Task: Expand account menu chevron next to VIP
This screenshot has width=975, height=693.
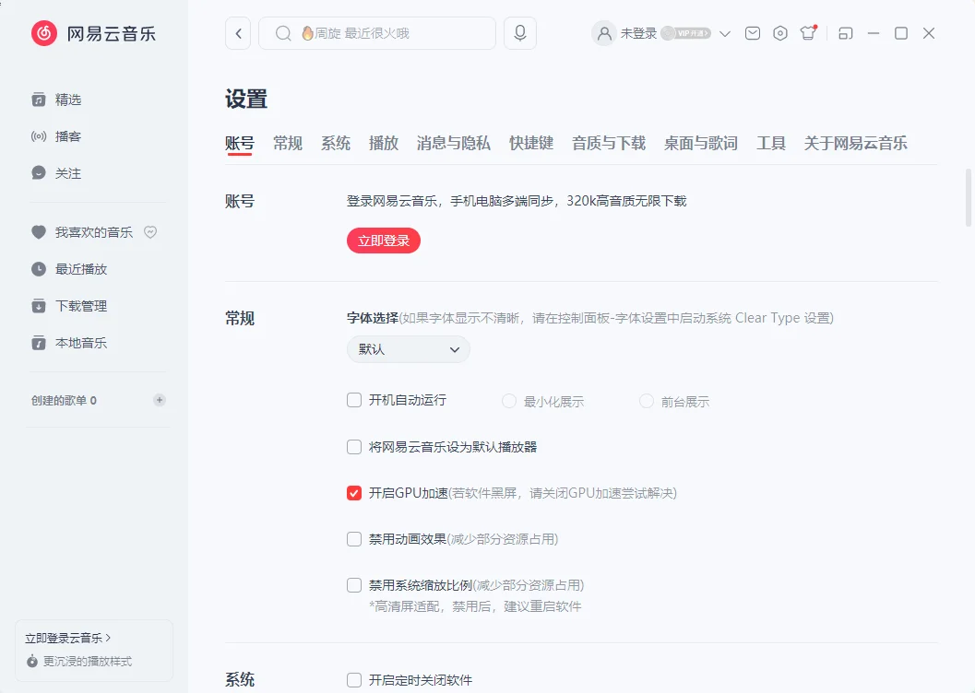Action: coord(725,33)
